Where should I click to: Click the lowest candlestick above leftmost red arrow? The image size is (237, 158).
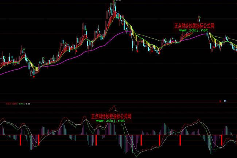(x=33, y=72)
